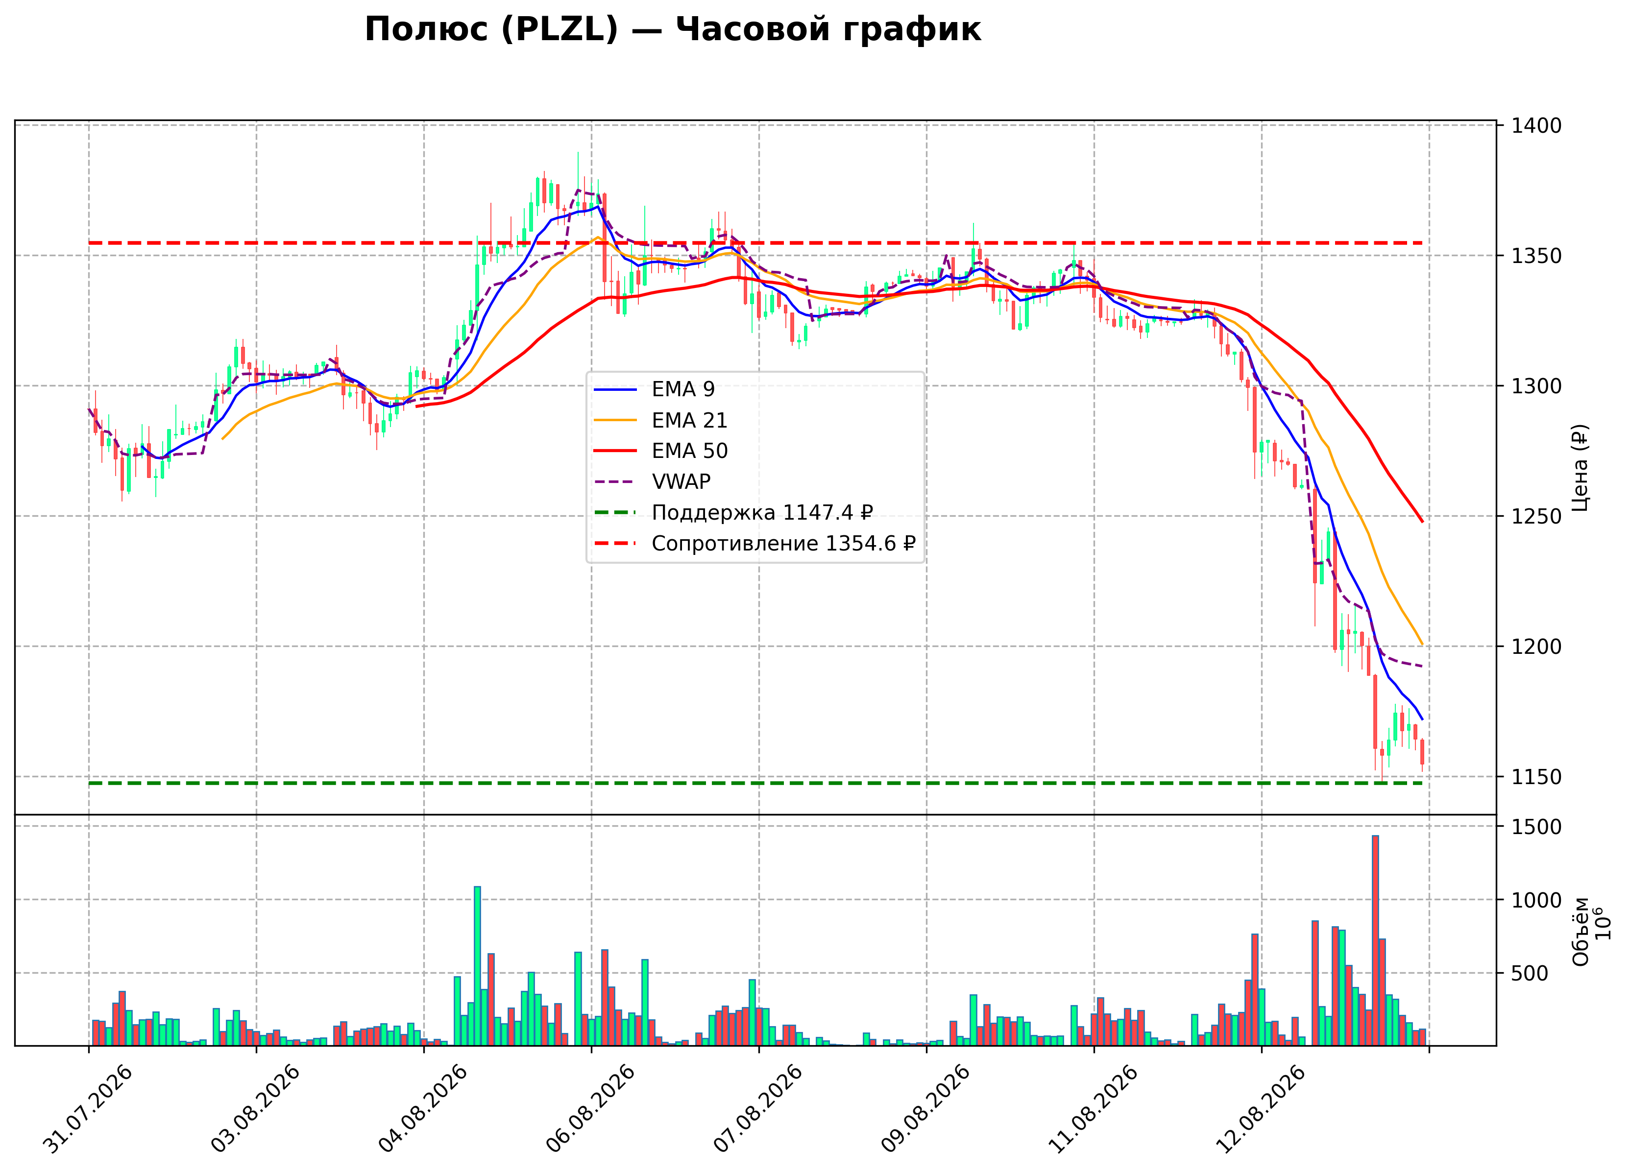Click the purple dashed sample beside VWAP
1630x1172 pixels.
[615, 482]
